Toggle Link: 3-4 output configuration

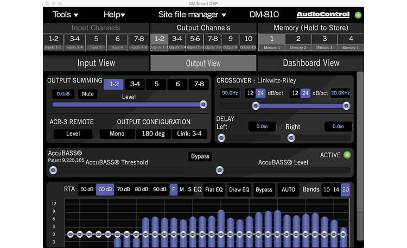pos(189,133)
